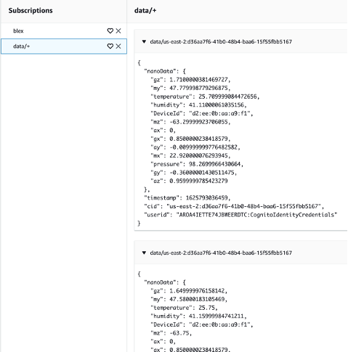The width and height of the screenshot is (348, 352).
Task: Select the data/+ subscription
Action: [64, 46]
